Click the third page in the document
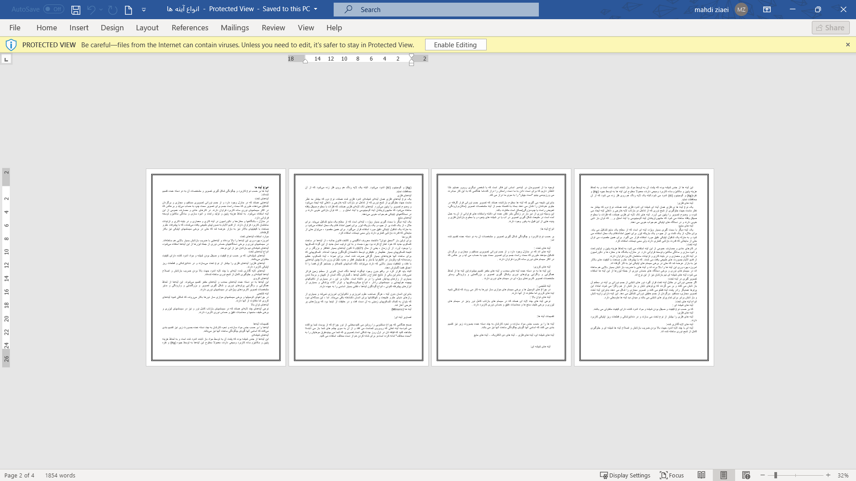This screenshot has height=481, width=856. click(501, 267)
